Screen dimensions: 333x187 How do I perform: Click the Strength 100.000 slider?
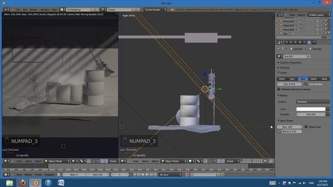coord(311,114)
